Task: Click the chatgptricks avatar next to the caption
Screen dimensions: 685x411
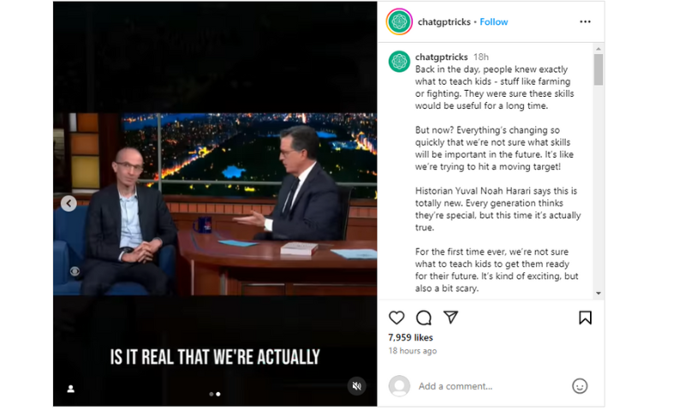Action: 399,62
